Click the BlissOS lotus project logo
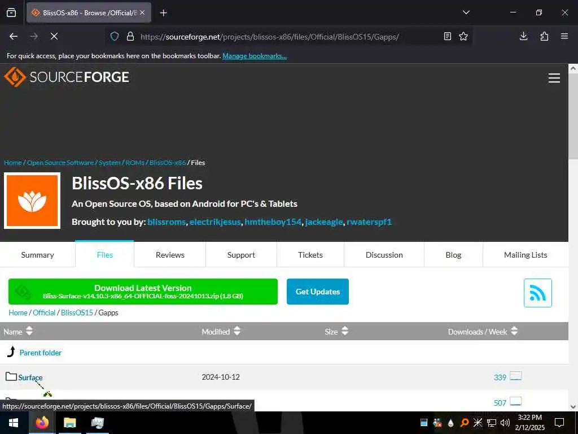Screen dimensions: 578x434 point(32,201)
